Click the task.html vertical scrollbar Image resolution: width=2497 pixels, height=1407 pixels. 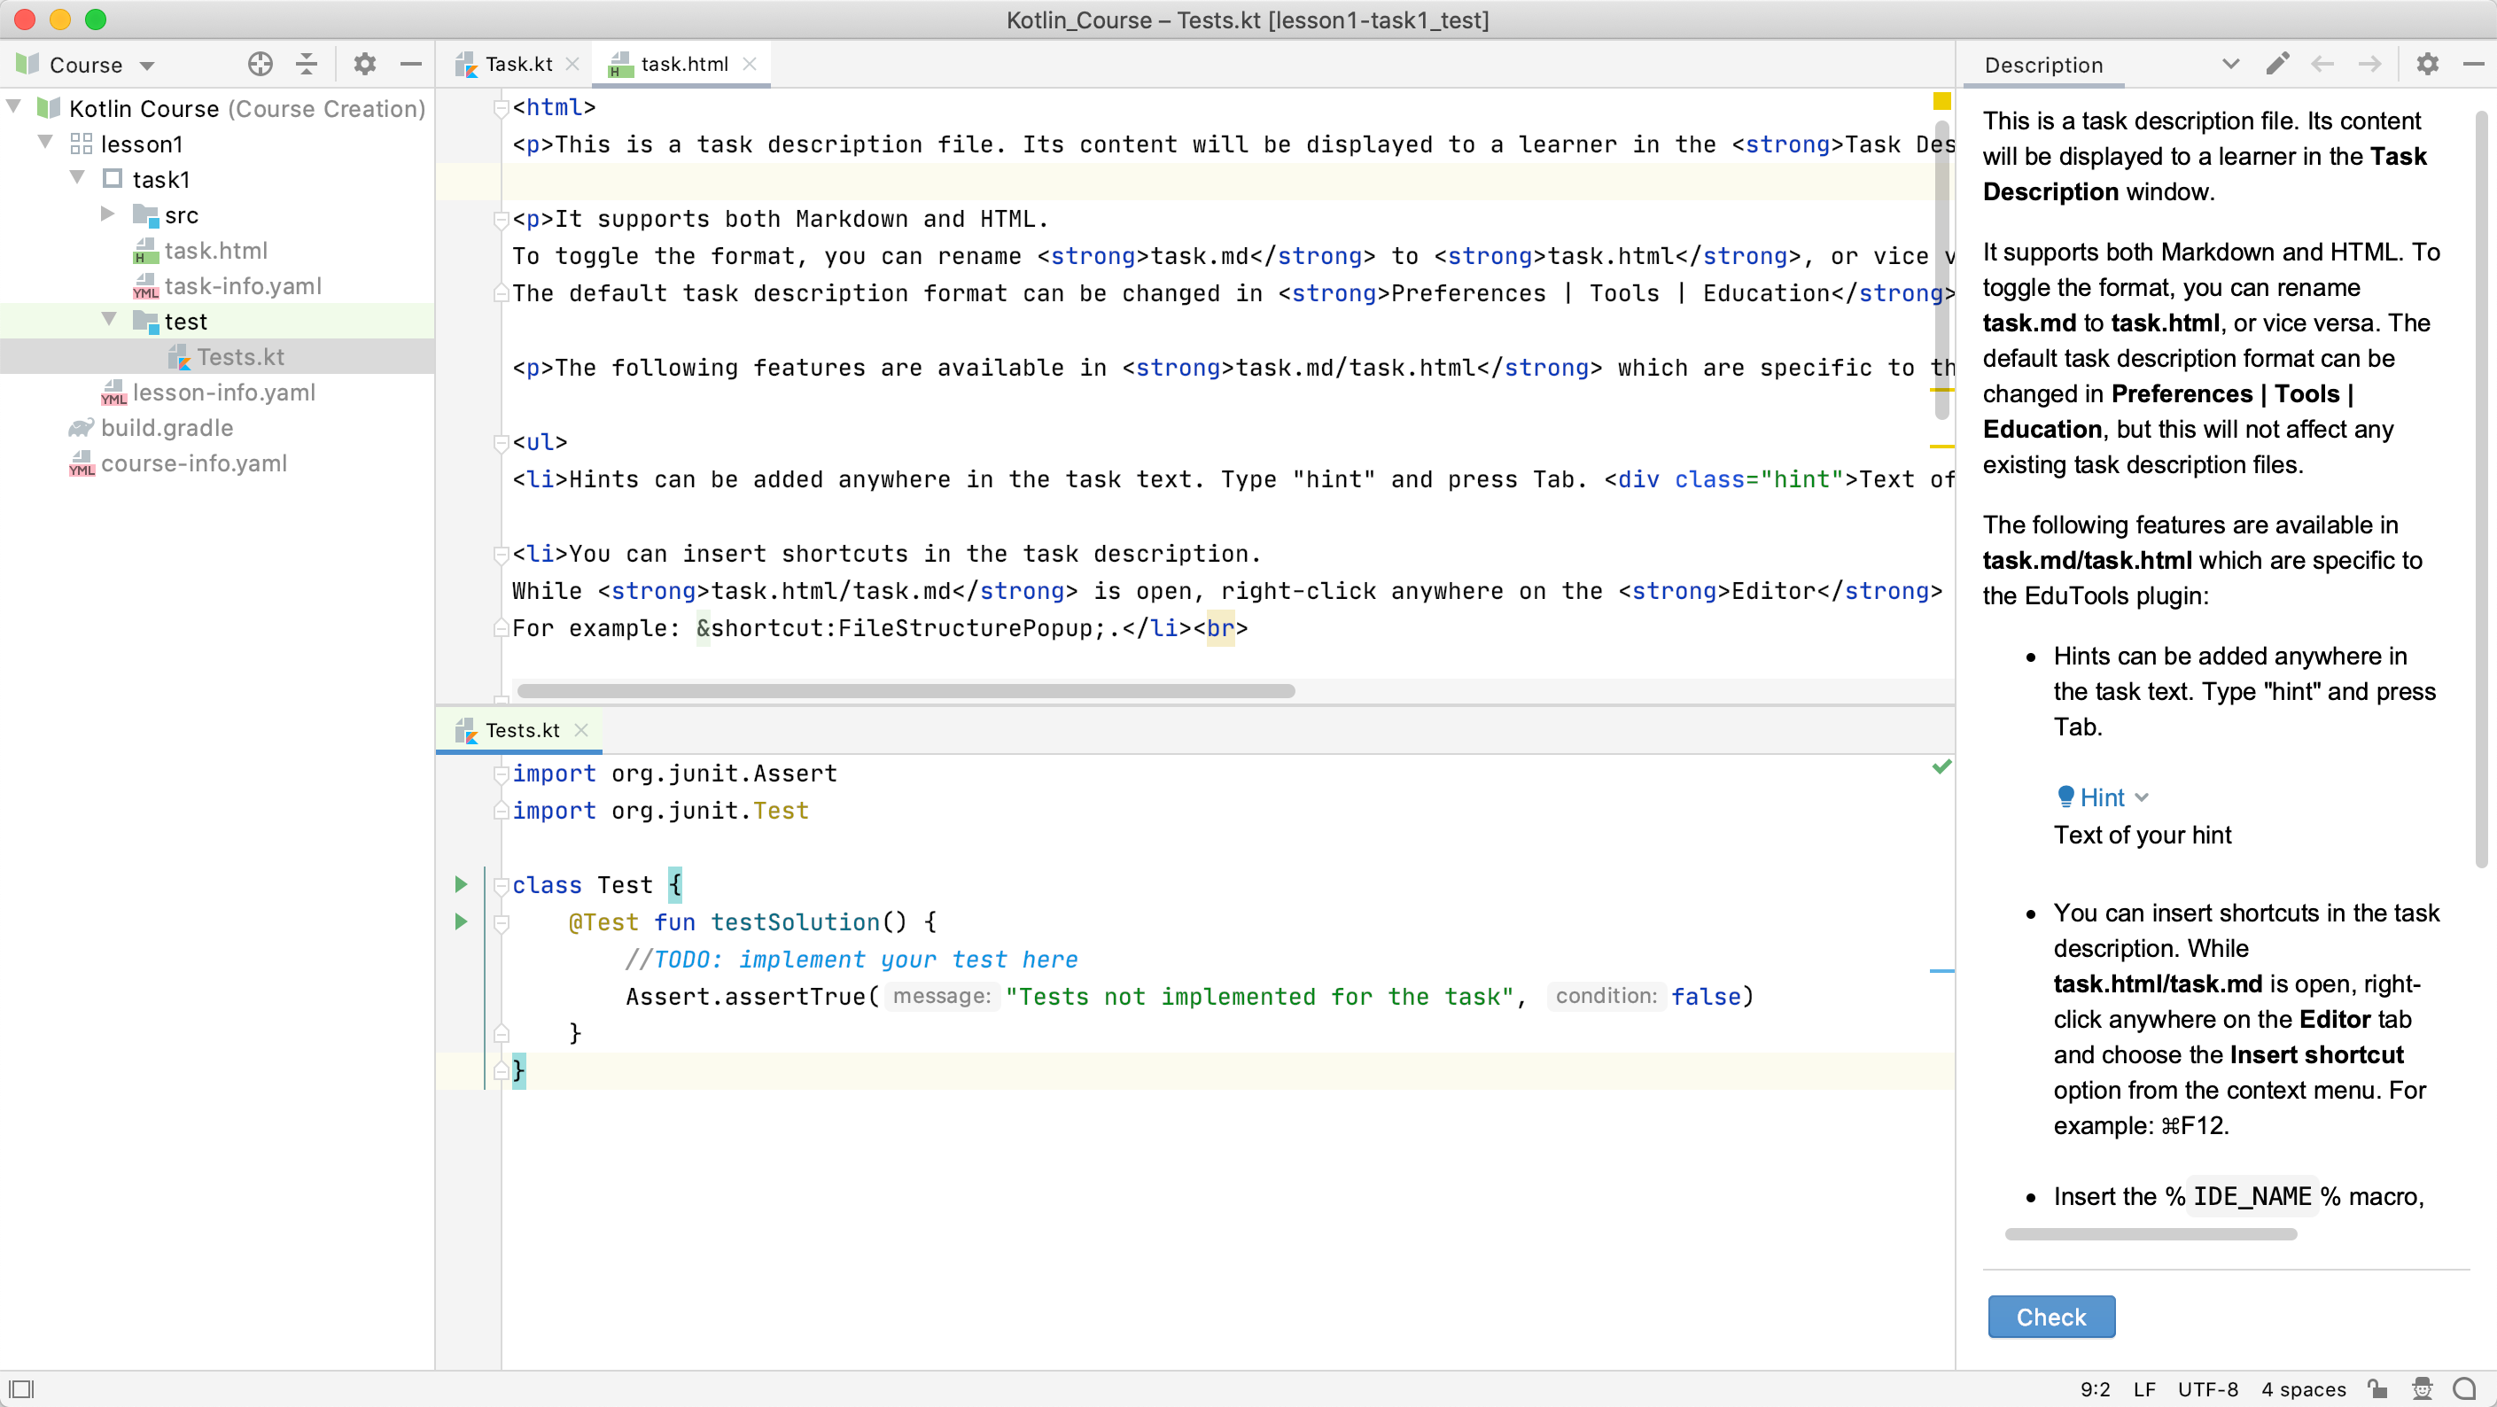click(x=1941, y=269)
